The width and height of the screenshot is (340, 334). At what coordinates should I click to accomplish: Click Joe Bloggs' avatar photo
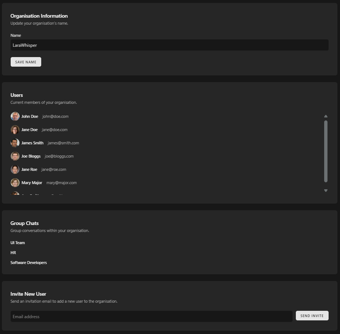tap(15, 156)
